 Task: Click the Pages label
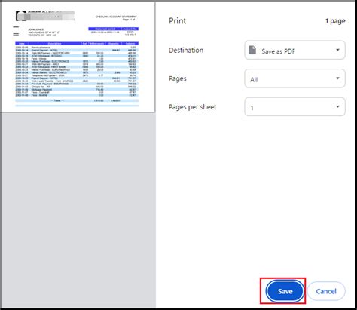tap(178, 79)
